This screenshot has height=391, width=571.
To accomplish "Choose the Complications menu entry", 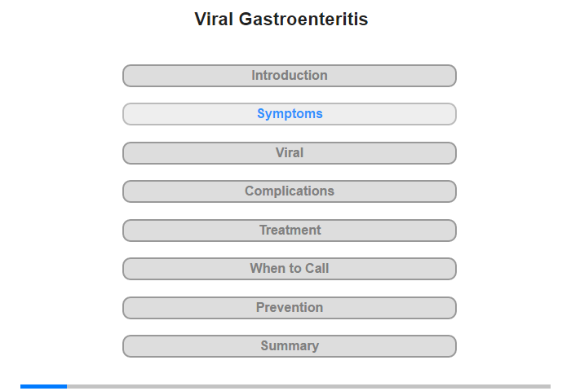I will pos(289,191).
